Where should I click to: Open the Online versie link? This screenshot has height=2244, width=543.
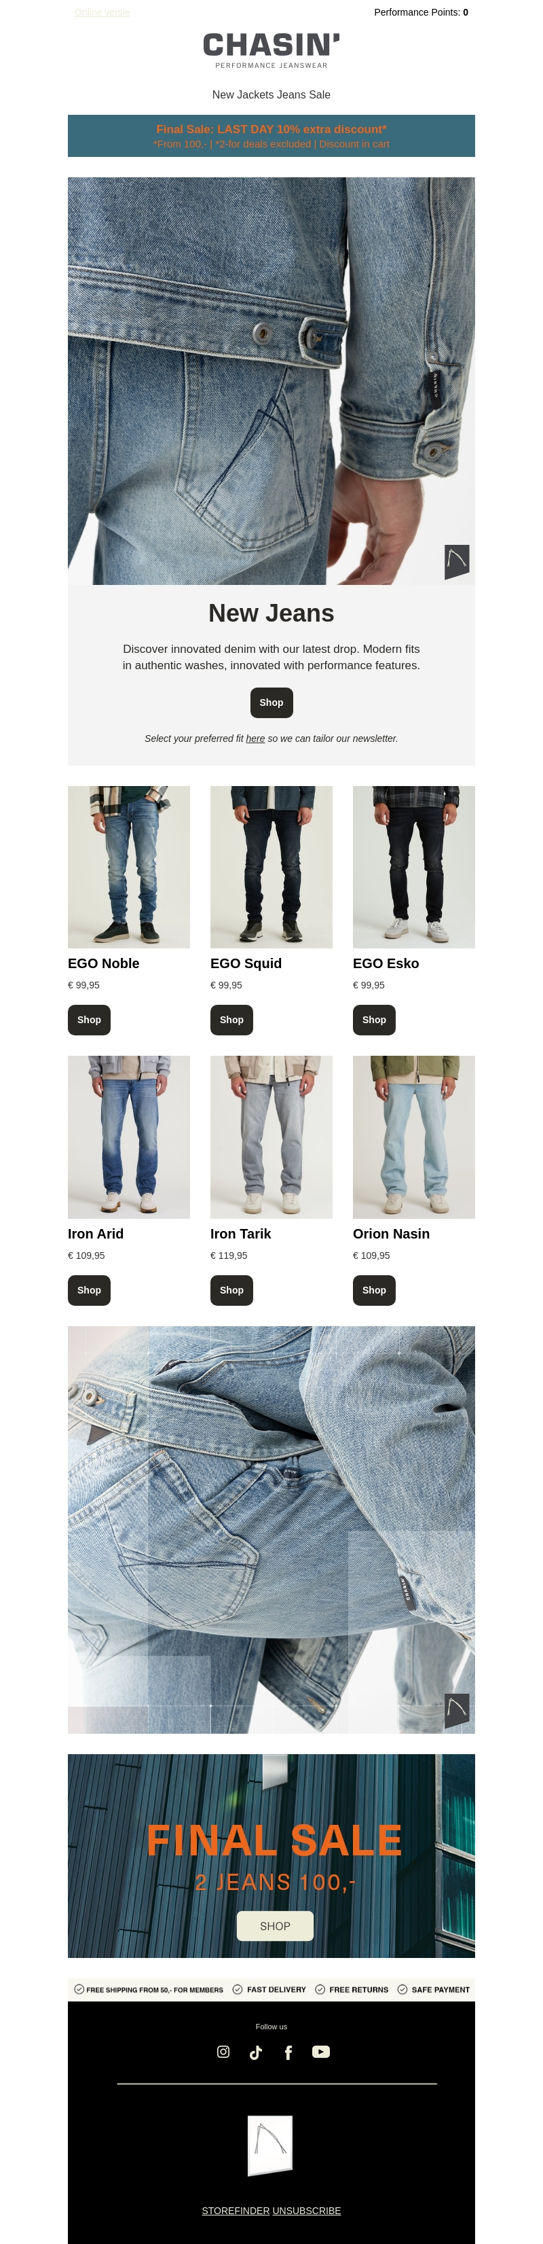pos(102,12)
